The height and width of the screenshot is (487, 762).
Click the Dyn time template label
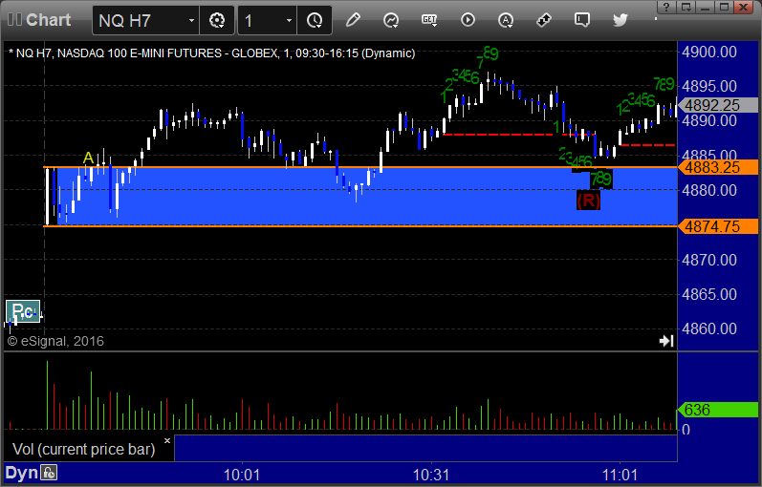[21, 473]
